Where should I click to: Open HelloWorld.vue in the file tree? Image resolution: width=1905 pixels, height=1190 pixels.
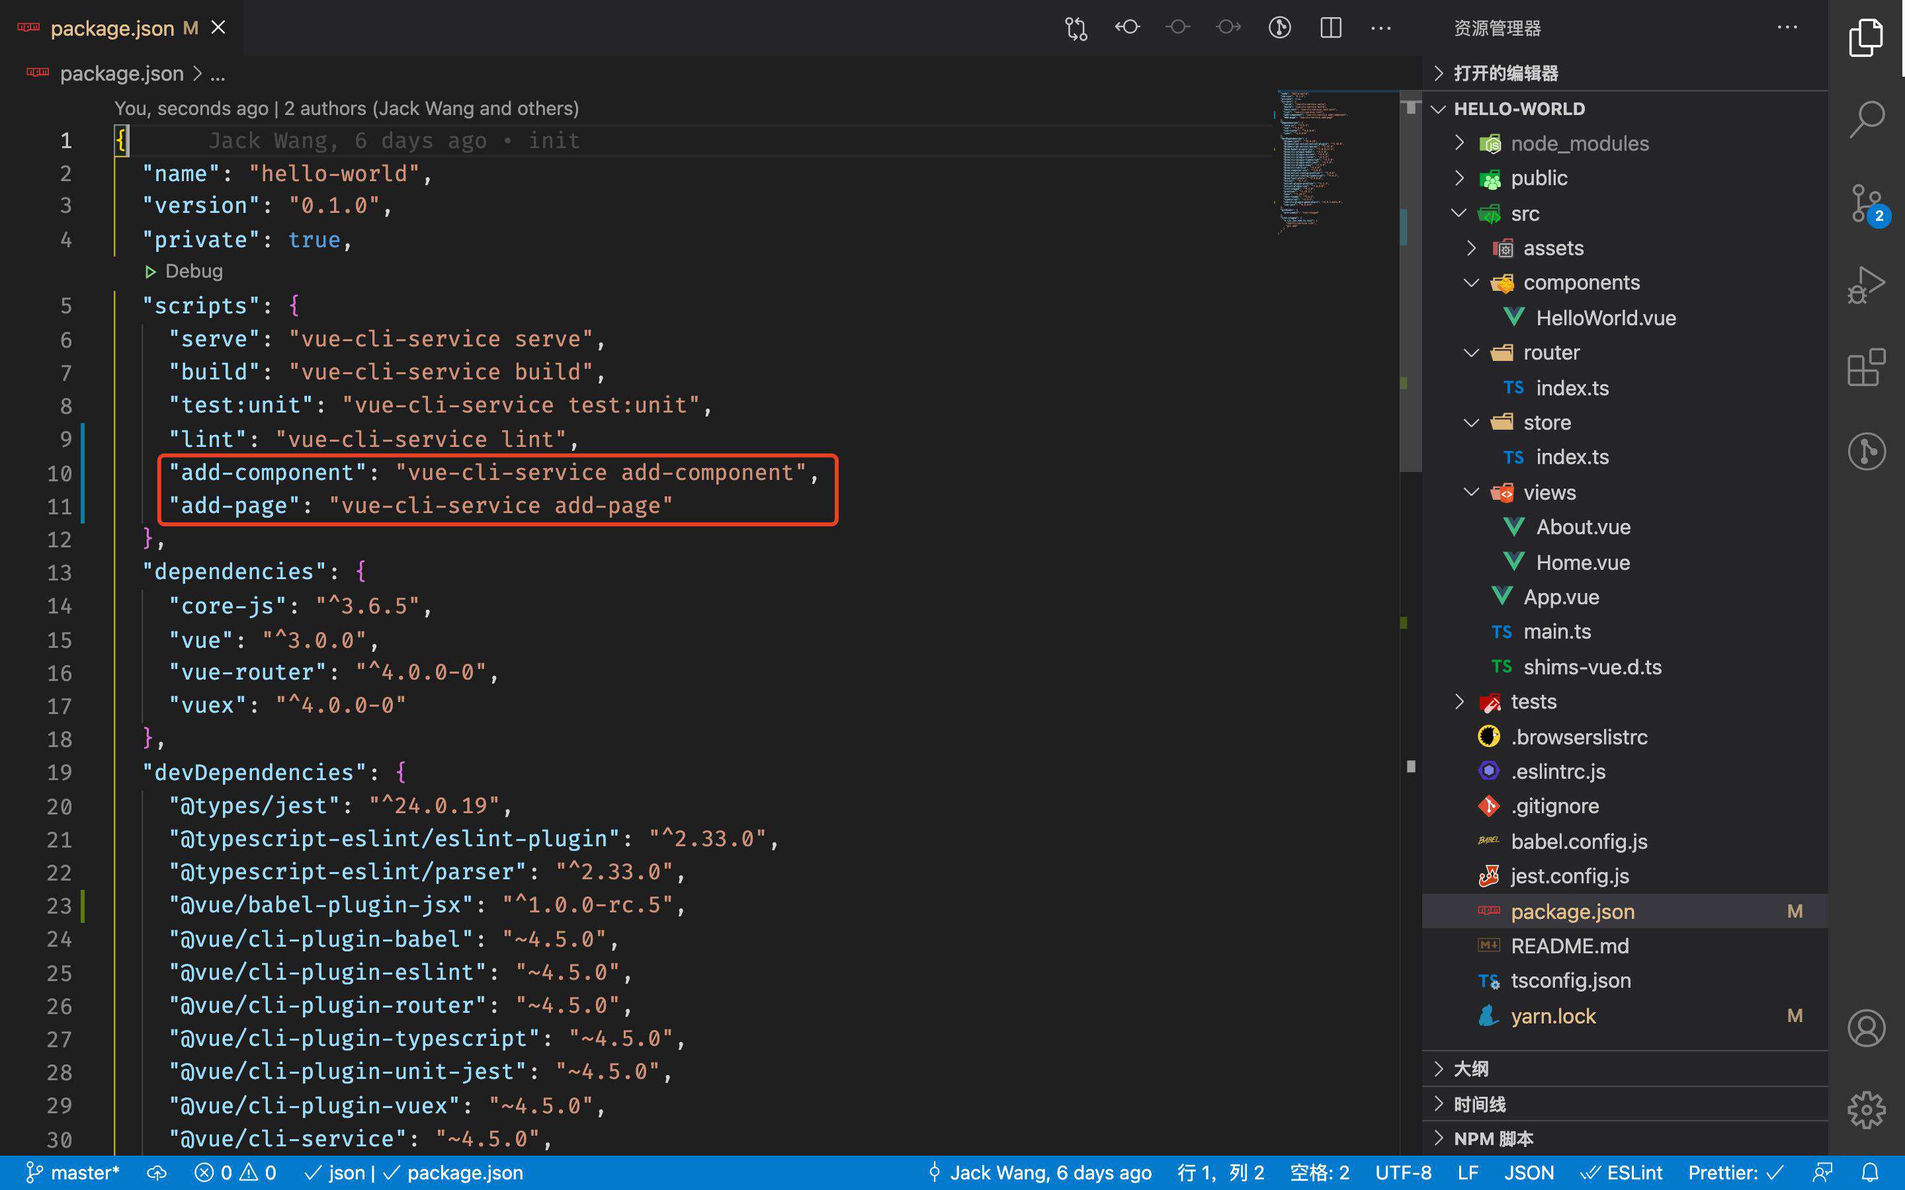(x=1624, y=318)
